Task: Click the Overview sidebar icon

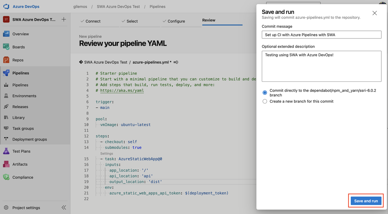Action: point(6,34)
